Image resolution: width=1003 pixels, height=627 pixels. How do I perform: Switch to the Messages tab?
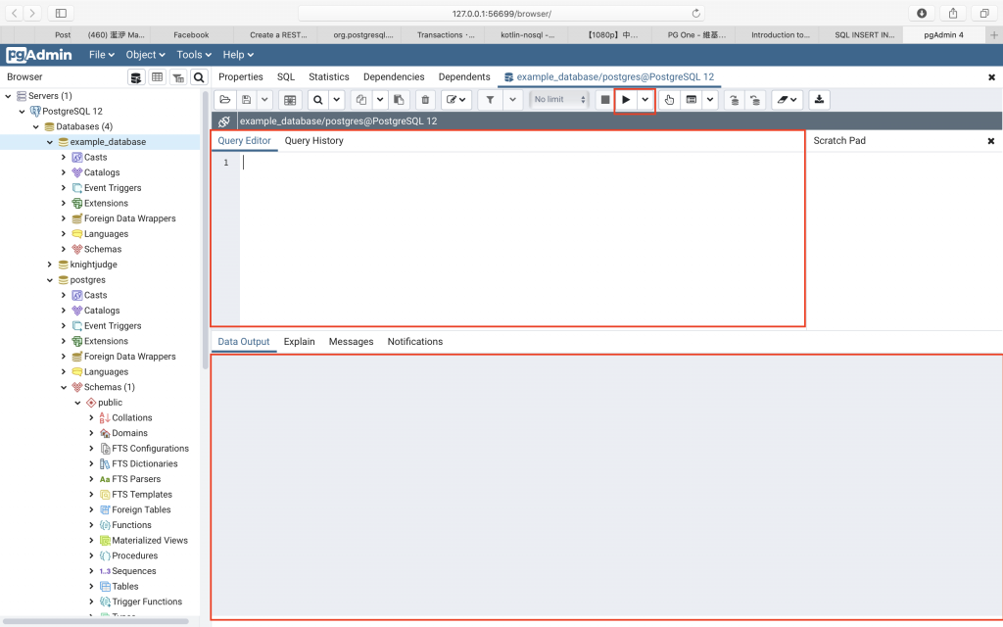pyautogui.click(x=352, y=342)
